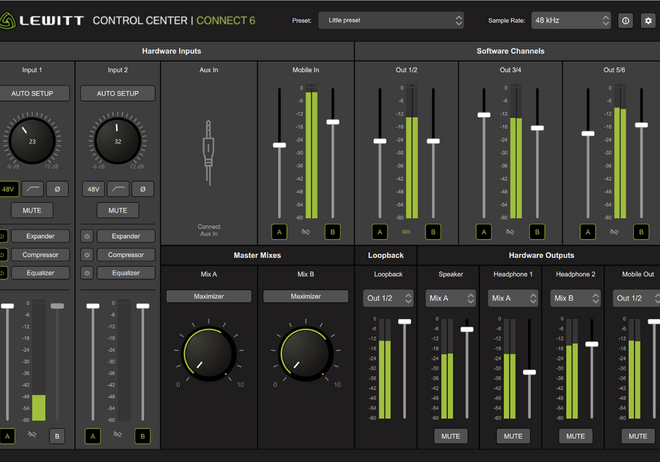Open Mobile Out source dropdown
The image size is (660, 462).
coord(636,298)
